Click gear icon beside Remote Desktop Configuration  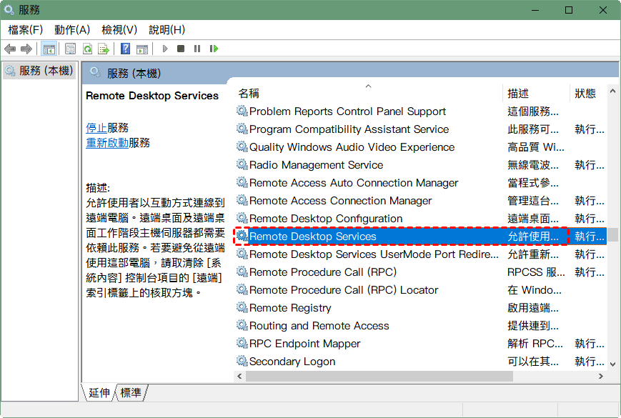(242, 218)
